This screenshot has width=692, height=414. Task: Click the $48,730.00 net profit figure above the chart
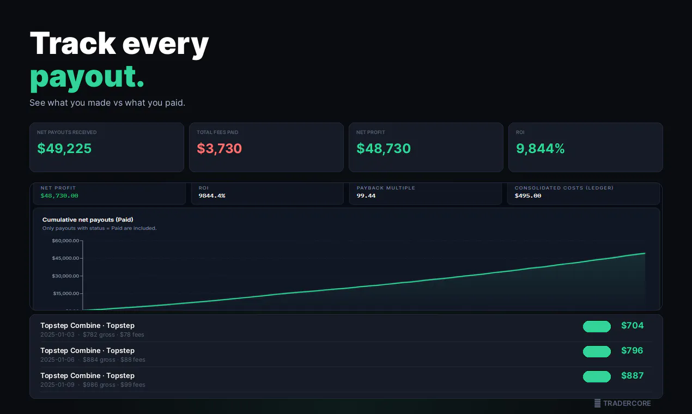[59, 196]
